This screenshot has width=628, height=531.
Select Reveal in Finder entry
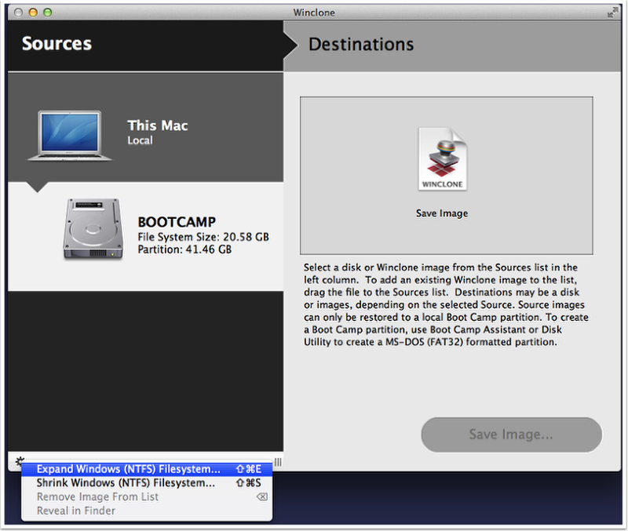coord(147,511)
